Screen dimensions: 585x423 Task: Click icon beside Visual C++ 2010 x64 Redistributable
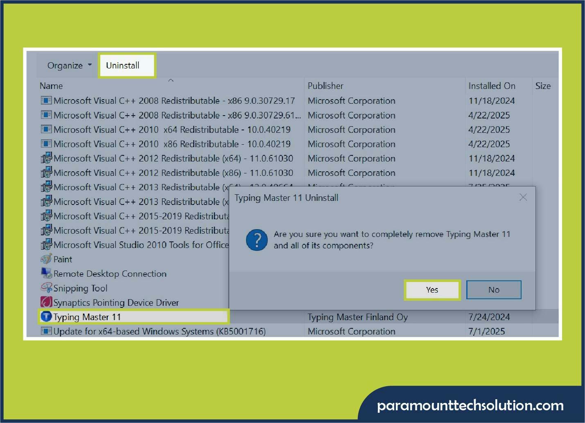point(46,130)
